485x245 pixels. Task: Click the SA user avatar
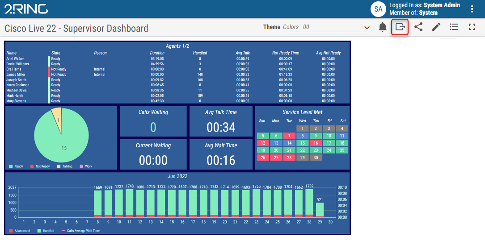tap(378, 9)
